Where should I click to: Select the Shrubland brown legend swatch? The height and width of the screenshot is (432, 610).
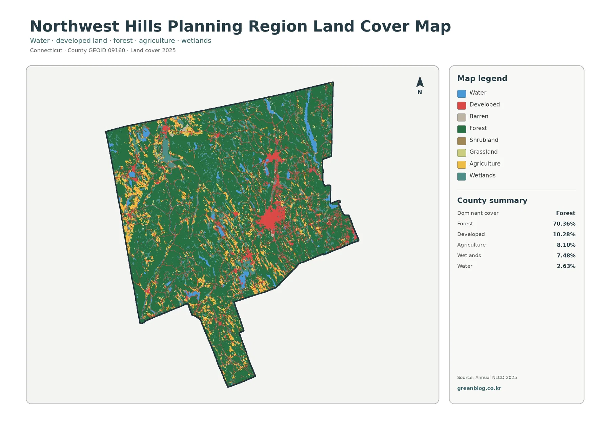[x=462, y=141]
